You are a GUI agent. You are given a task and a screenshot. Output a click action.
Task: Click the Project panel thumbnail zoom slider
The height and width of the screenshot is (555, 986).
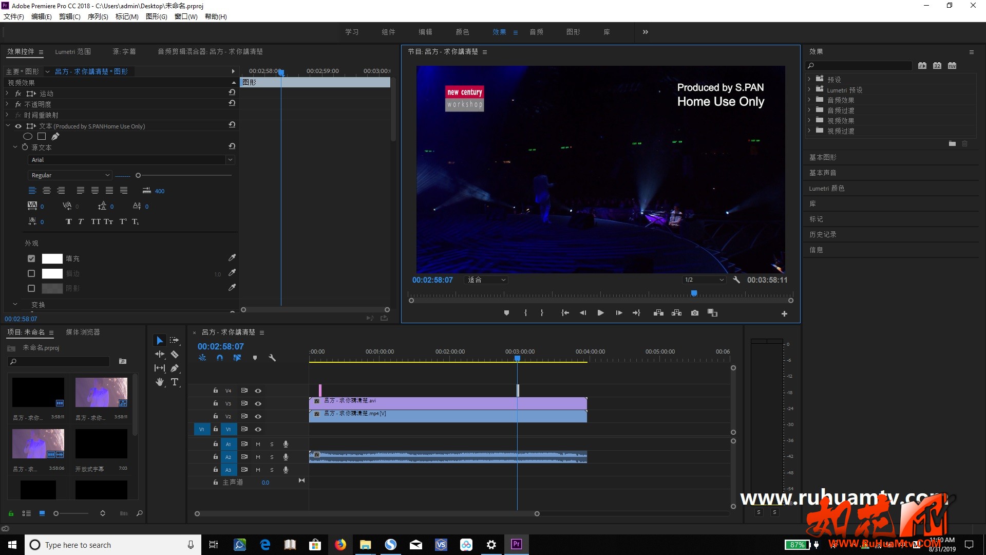click(56, 513)
